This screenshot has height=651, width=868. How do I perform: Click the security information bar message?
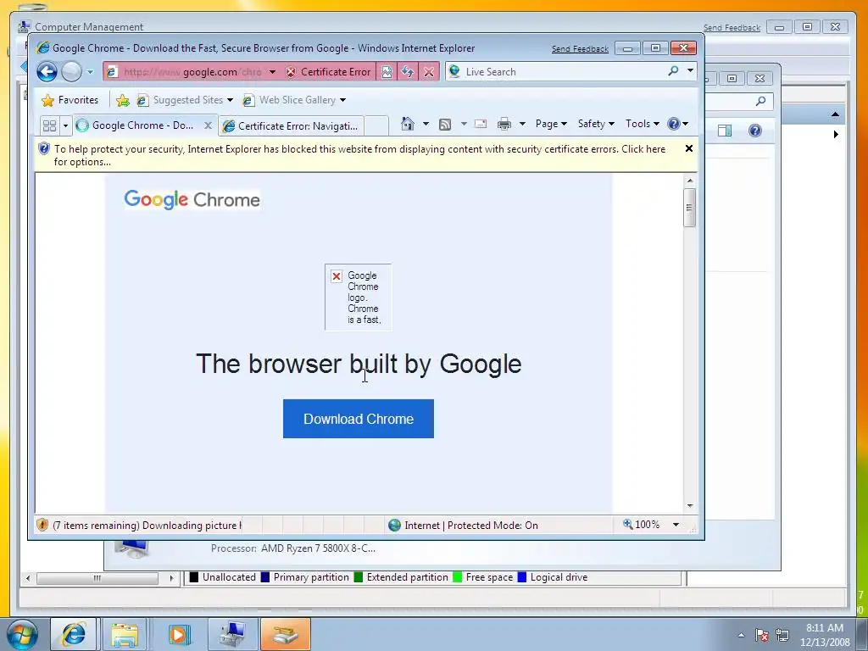[359, 156]
